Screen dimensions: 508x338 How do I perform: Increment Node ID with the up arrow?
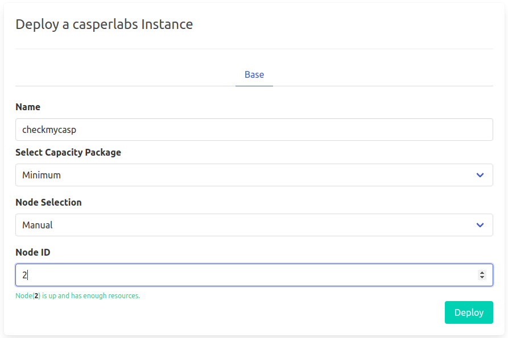pos(482,272)
